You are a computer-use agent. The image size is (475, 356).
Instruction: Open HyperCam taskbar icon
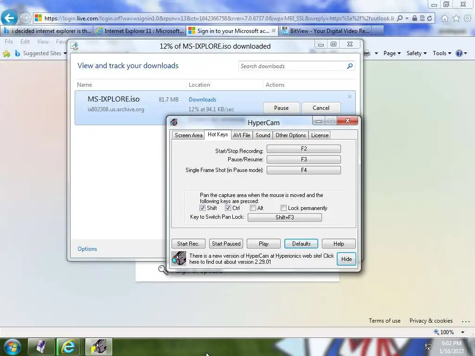99,347
